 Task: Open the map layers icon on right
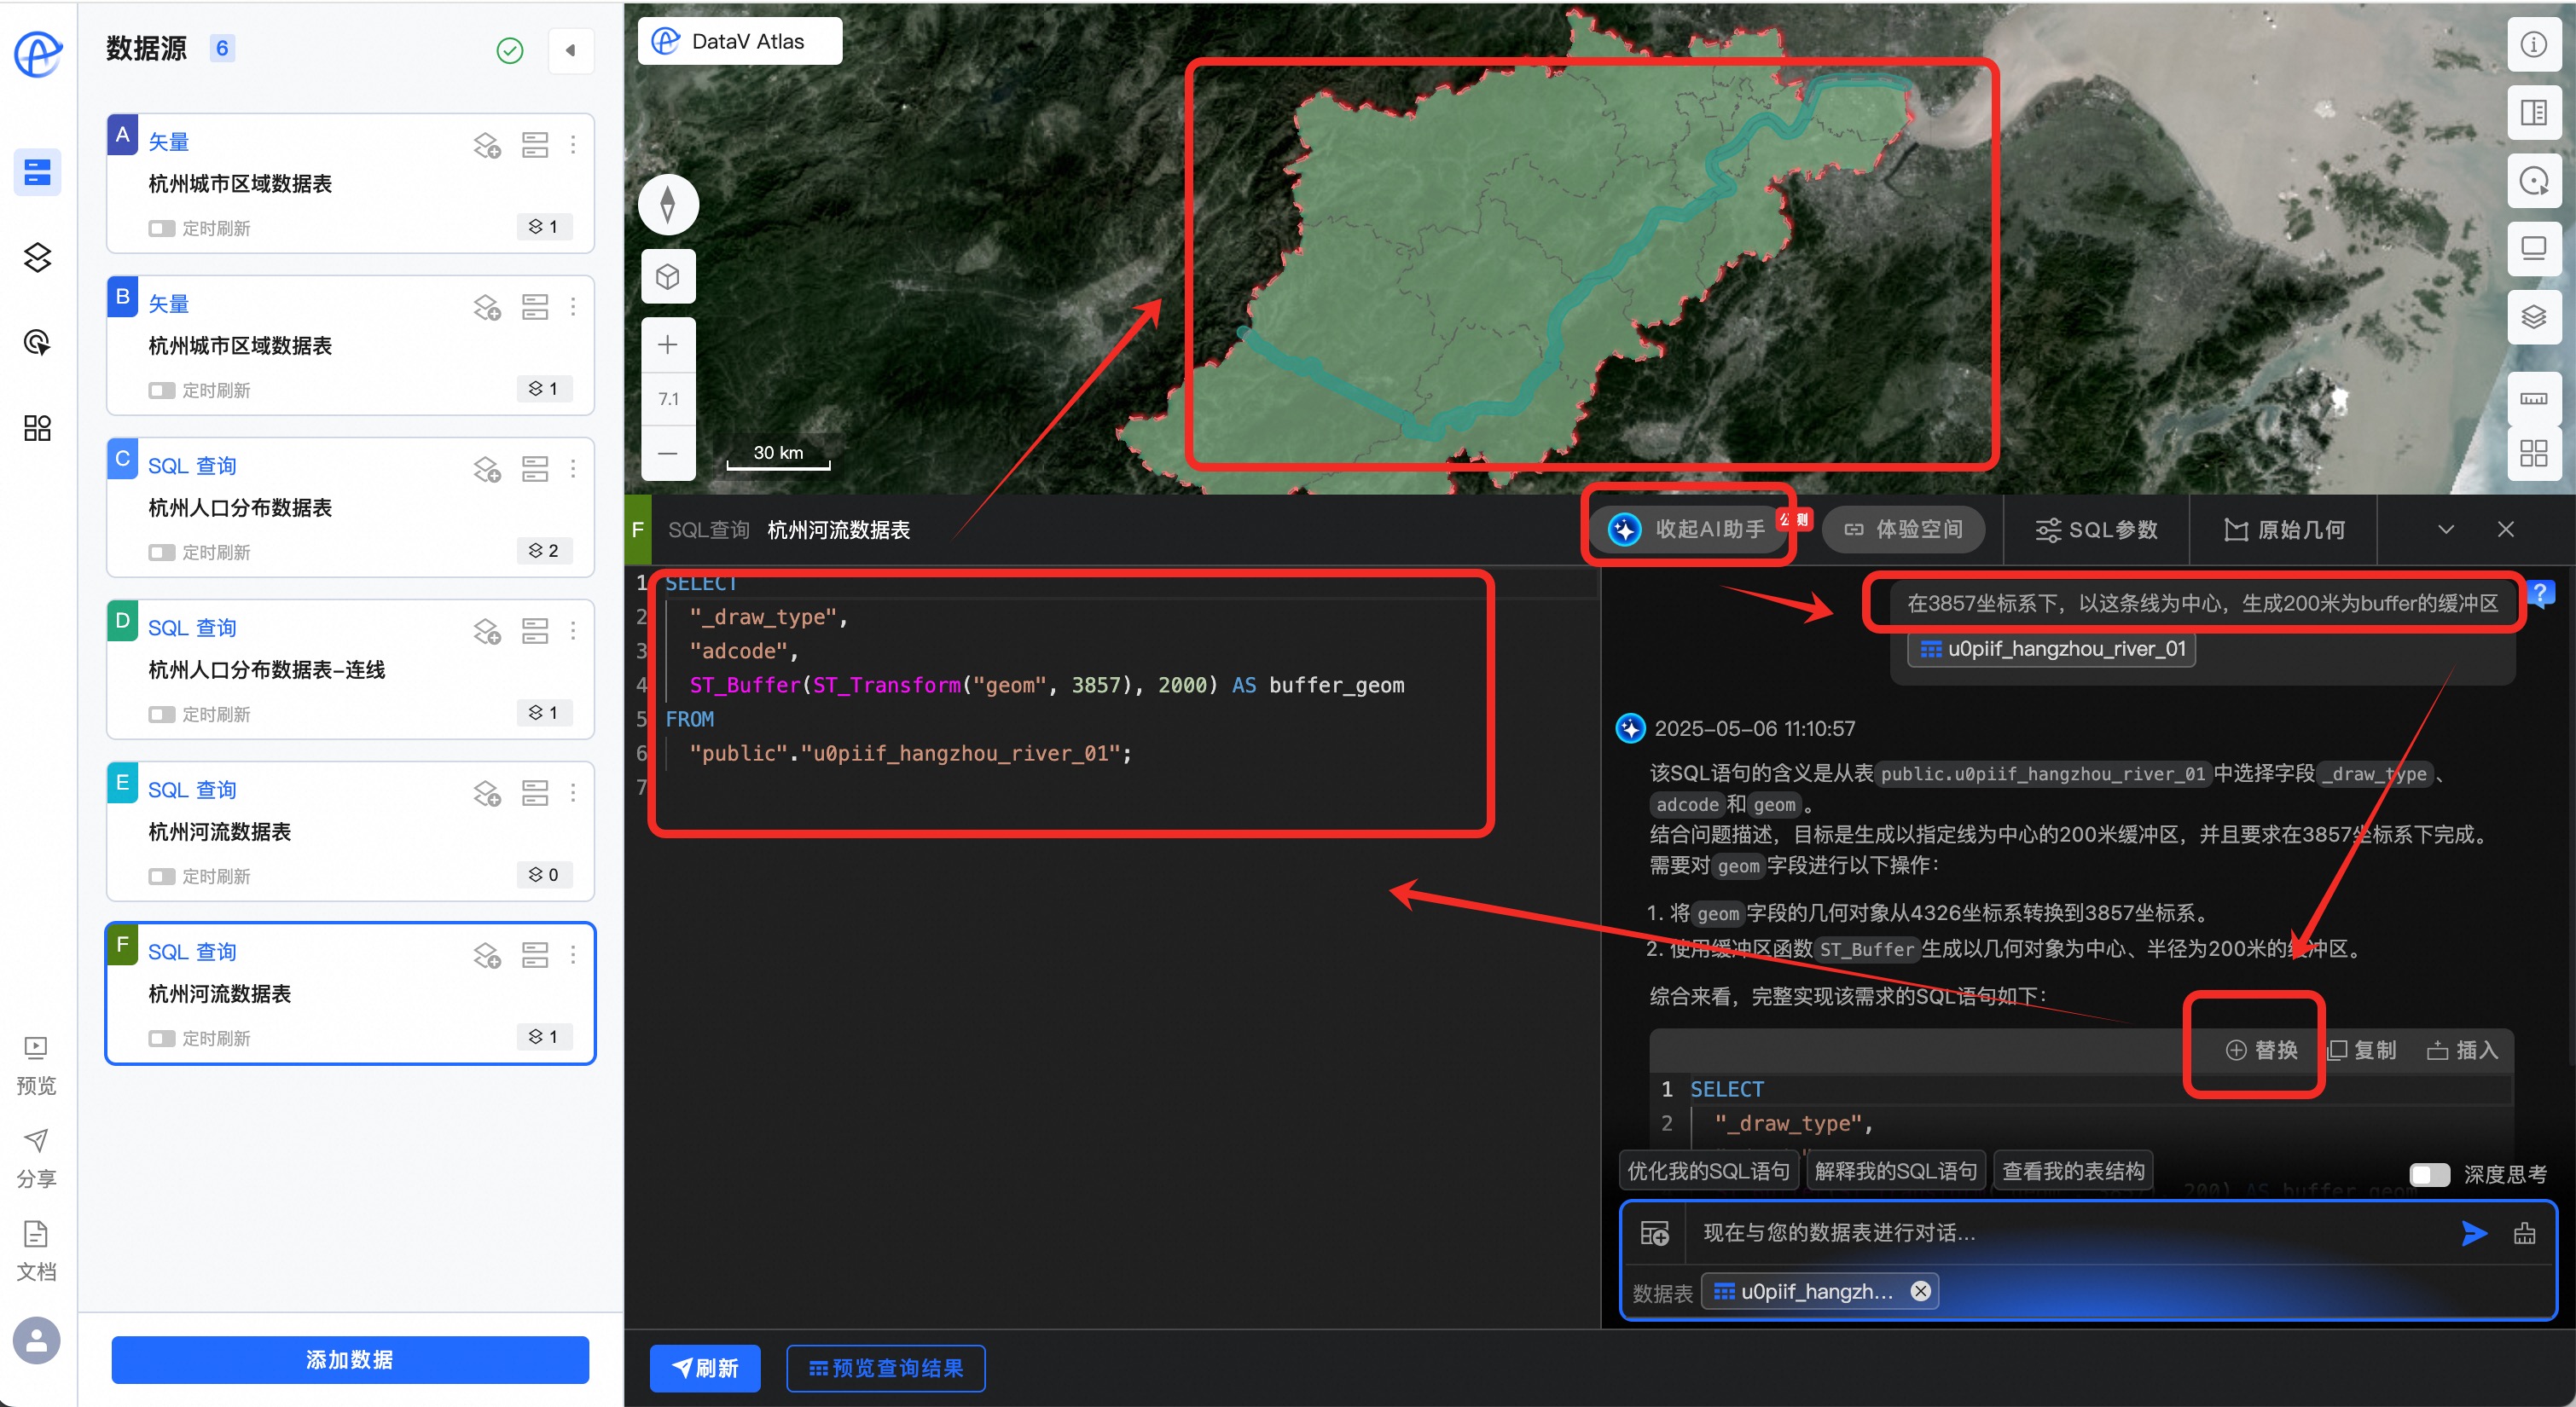(2533, 317)
